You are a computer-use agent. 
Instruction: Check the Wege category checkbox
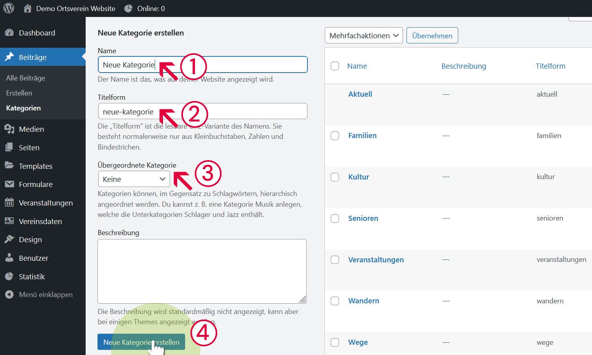click(335, 342)
